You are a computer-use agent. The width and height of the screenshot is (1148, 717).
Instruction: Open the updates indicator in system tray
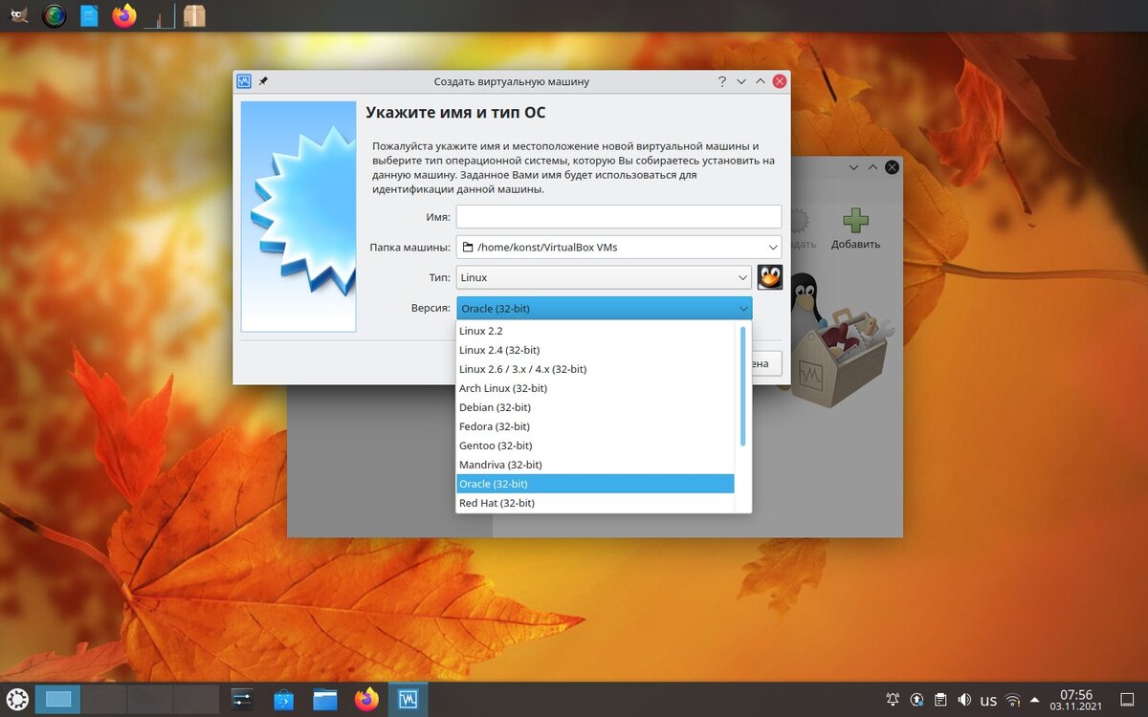916,700
